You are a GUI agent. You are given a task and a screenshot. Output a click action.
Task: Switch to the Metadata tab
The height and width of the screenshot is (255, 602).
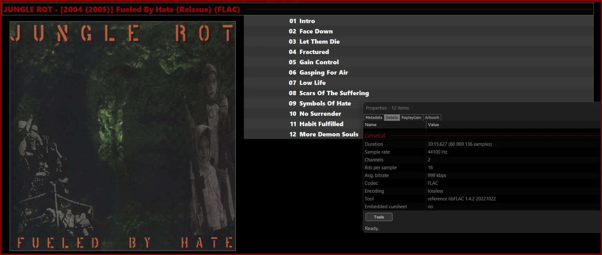374,117
